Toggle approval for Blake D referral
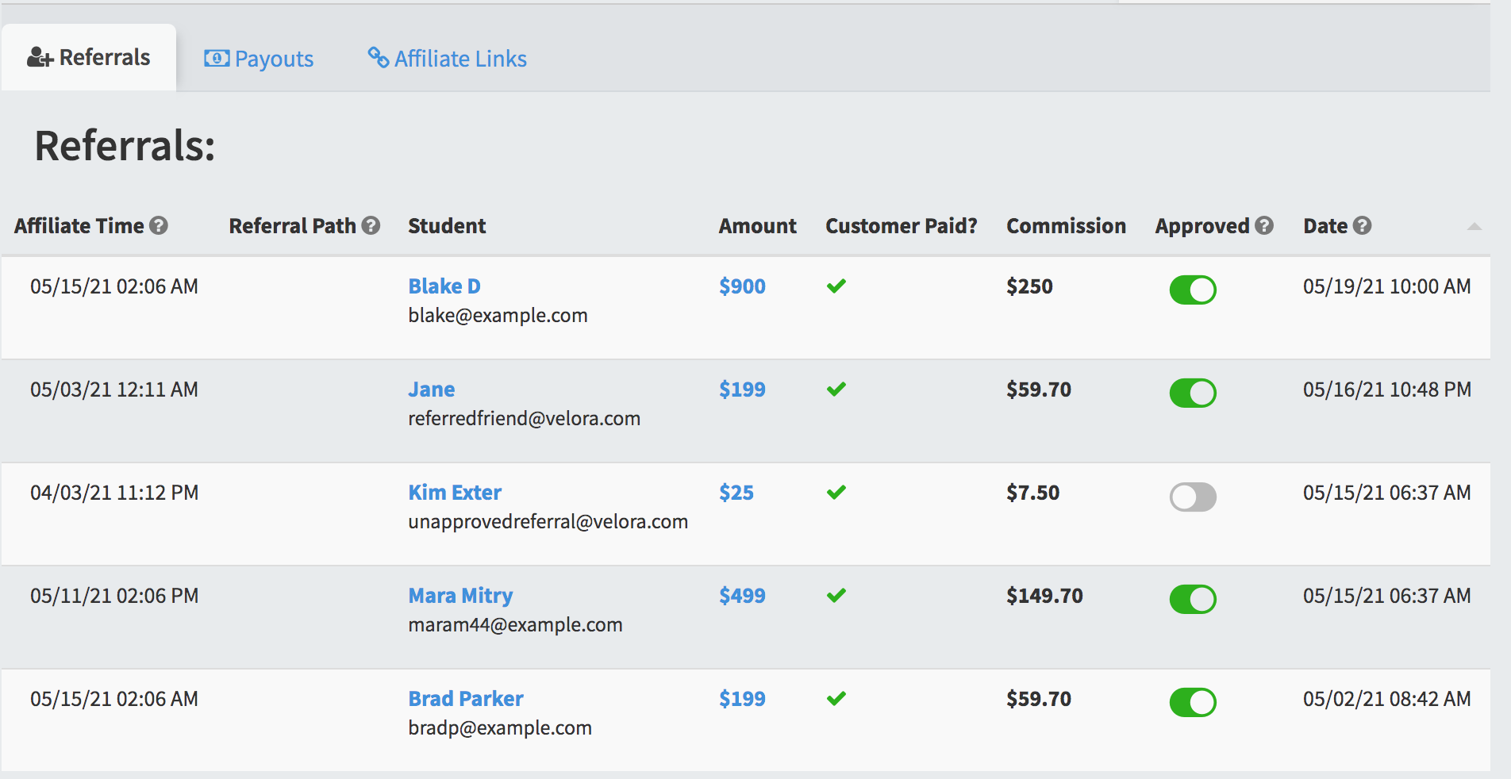The image size is (1511, 779). [x=1193, y=290]
